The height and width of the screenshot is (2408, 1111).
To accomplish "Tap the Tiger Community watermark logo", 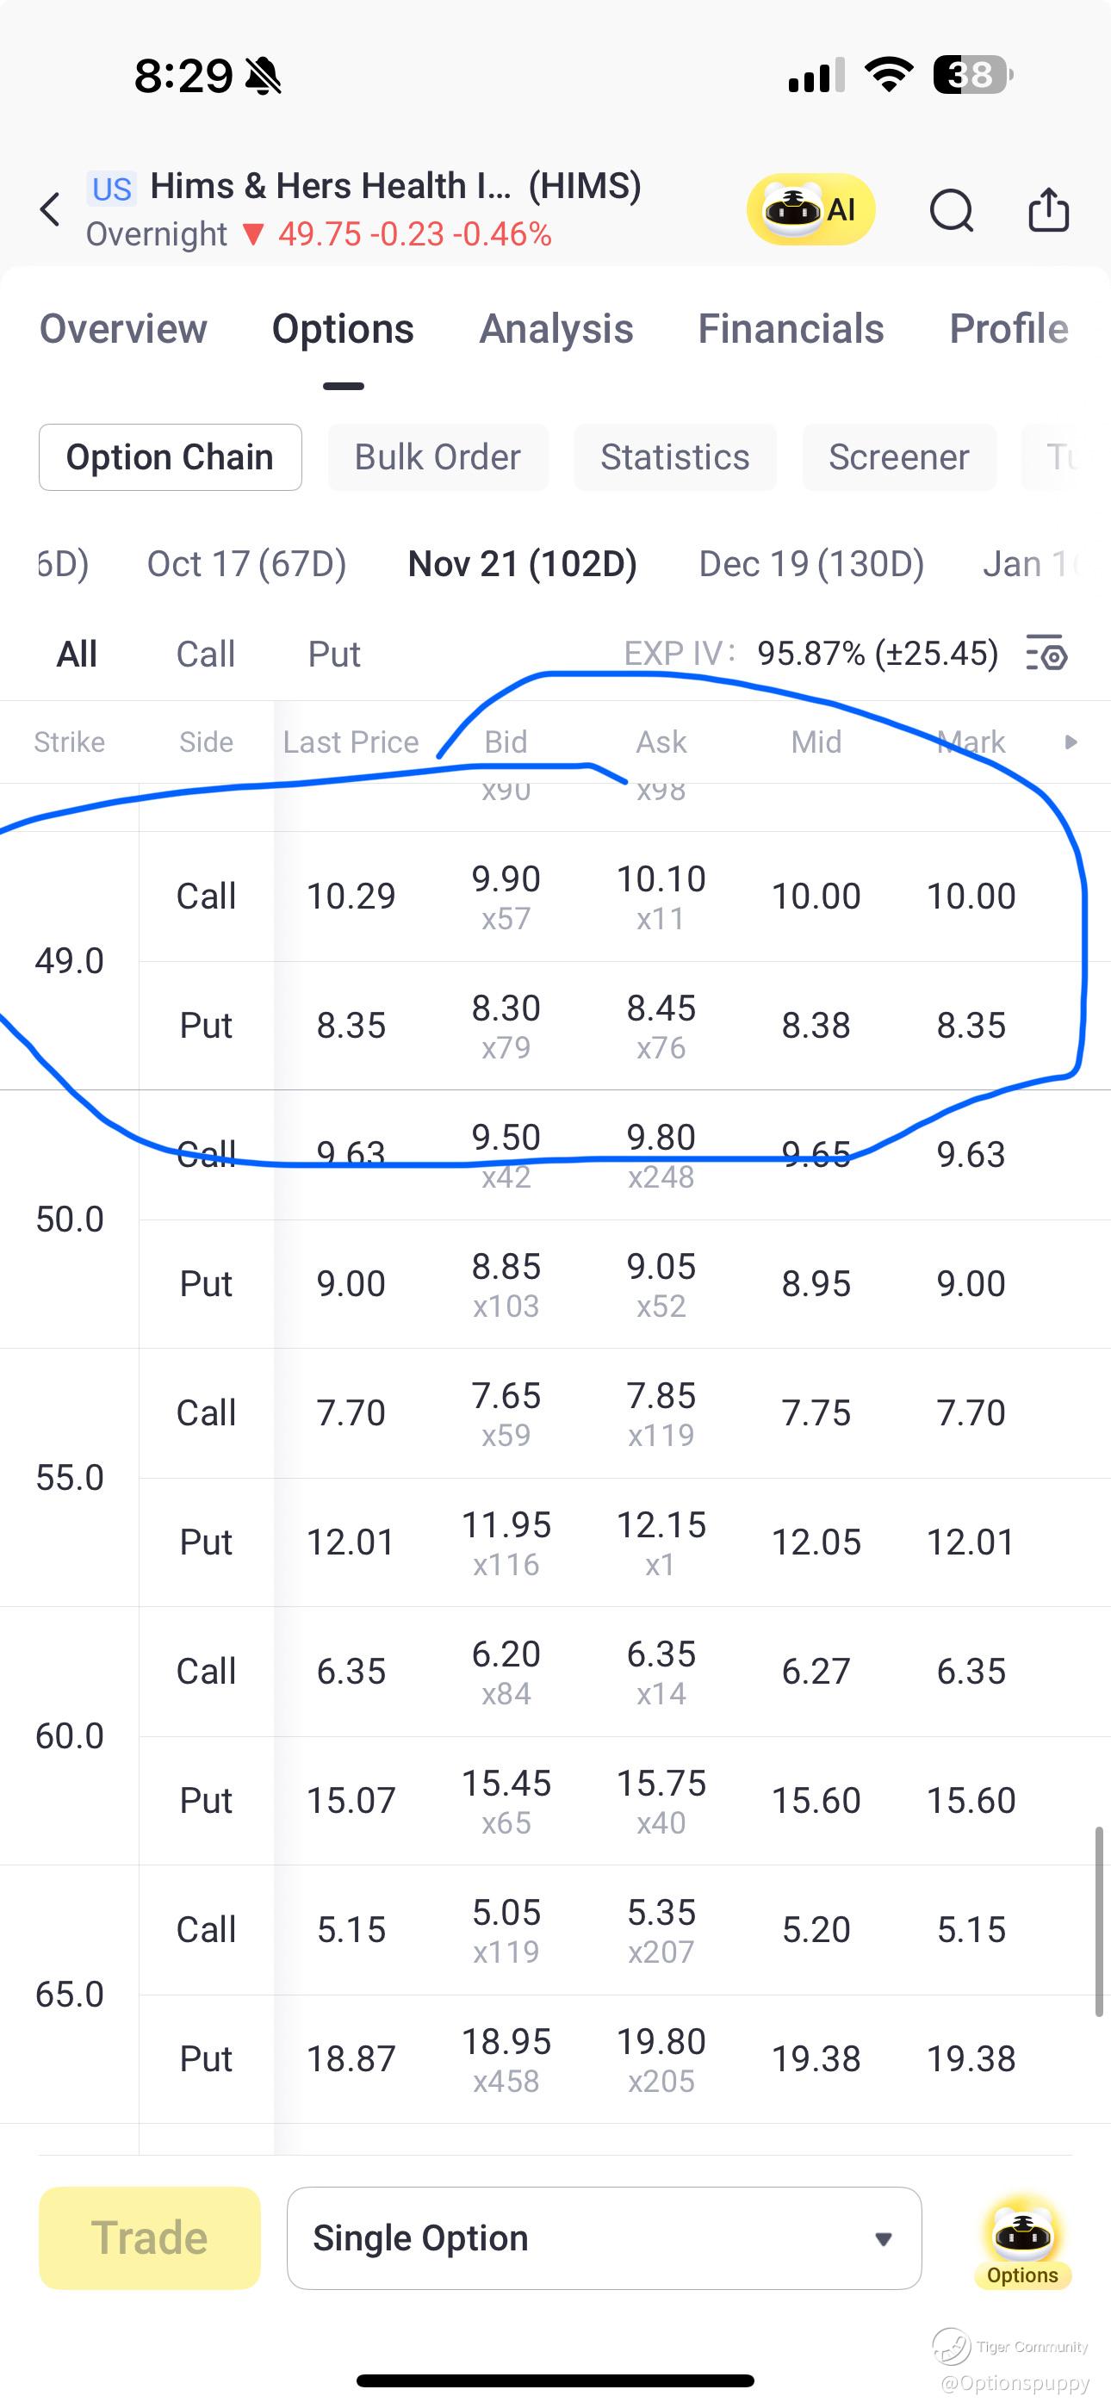I will 952,2345.
